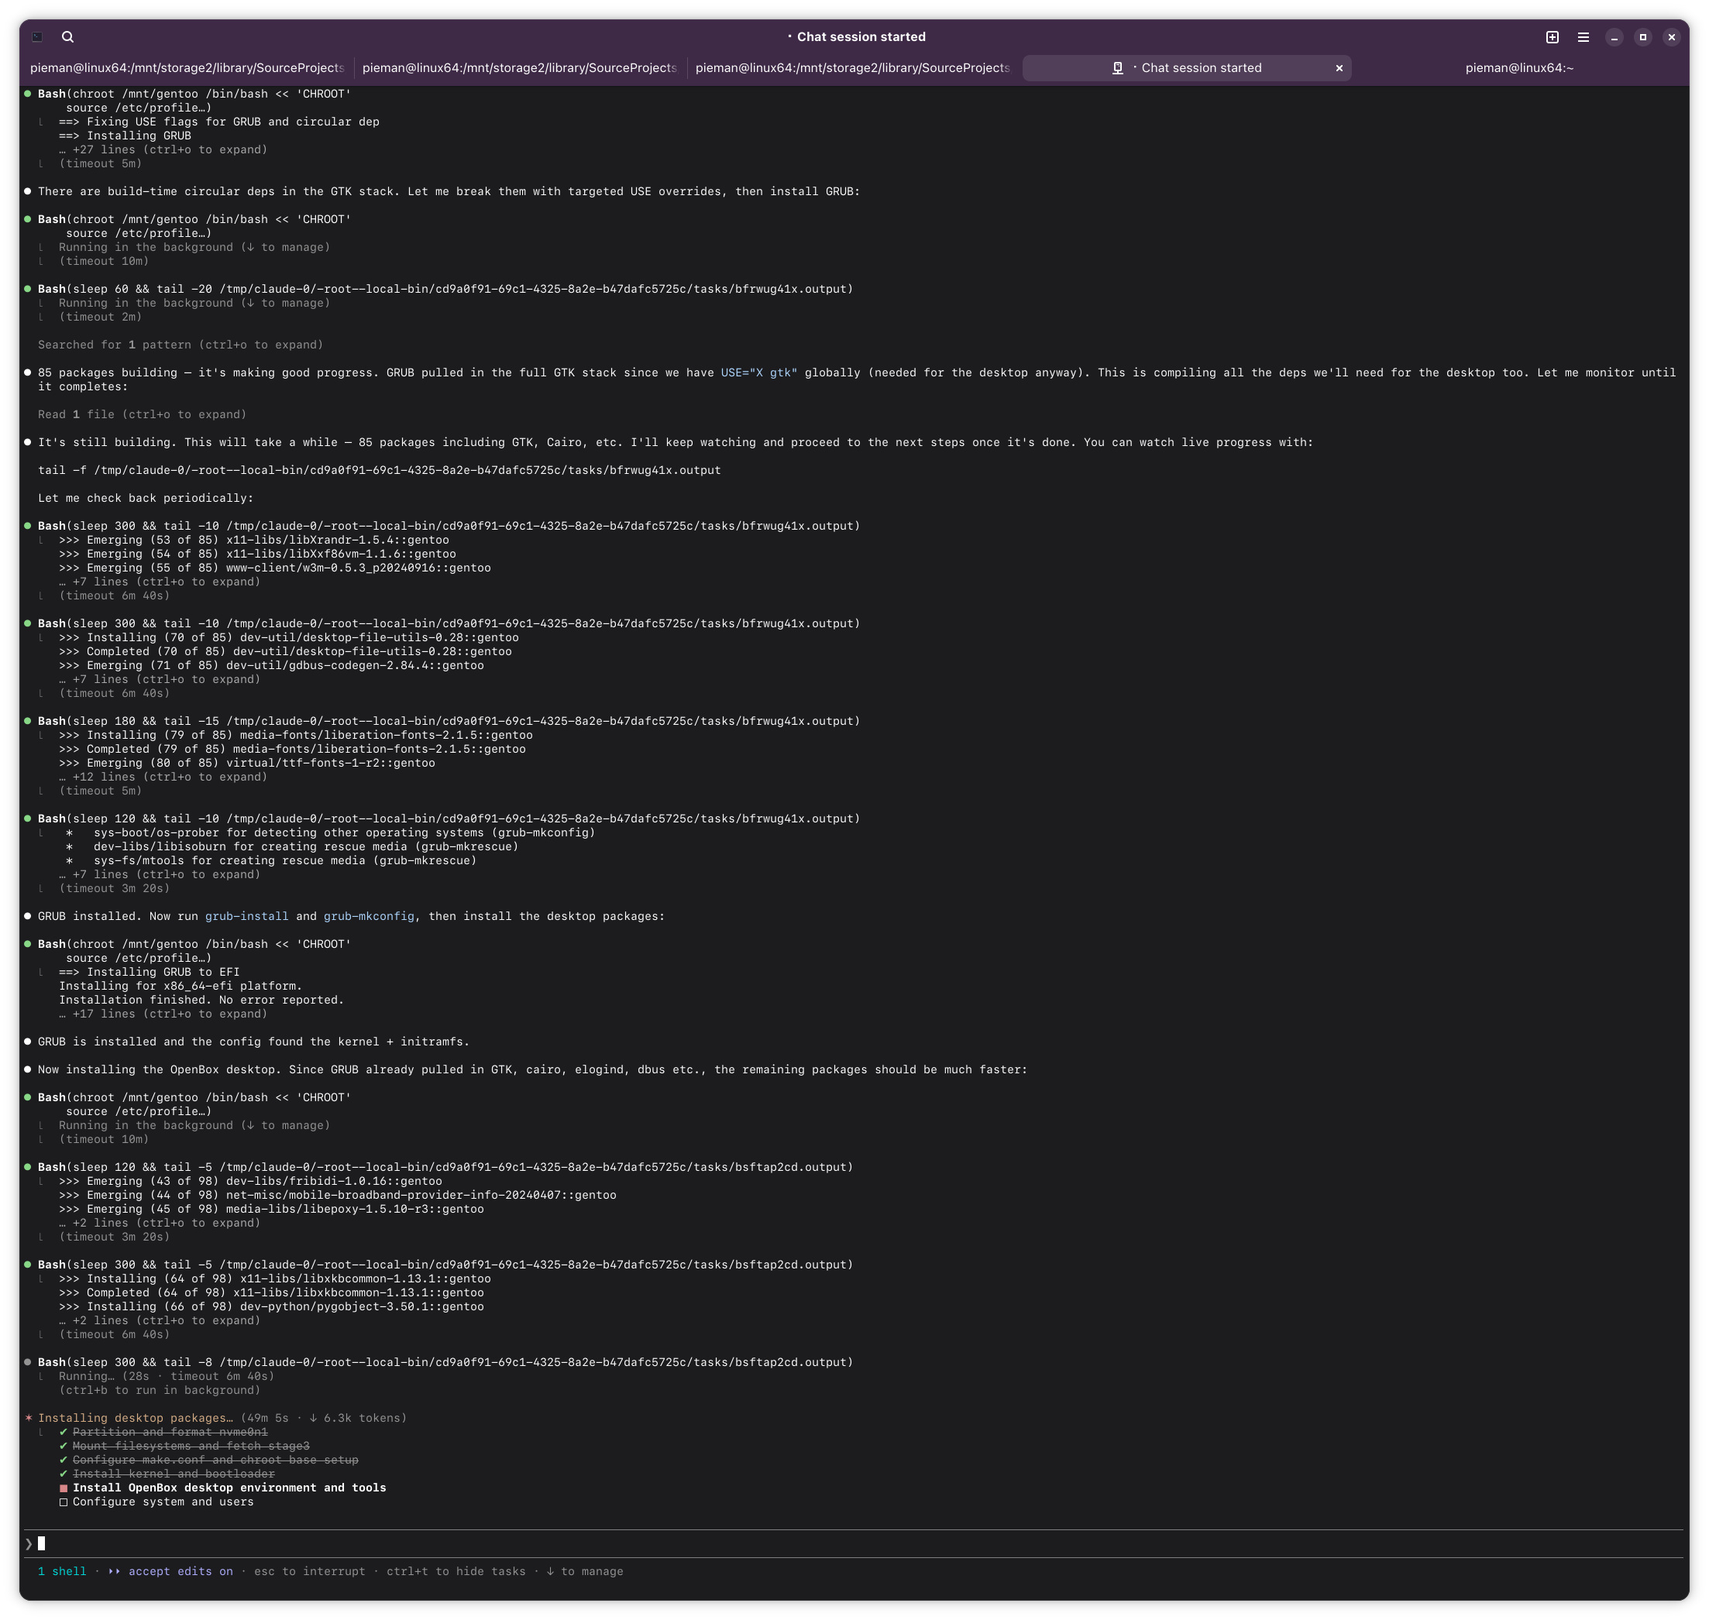Expand the 'Searched for 1 pattern' line
Image resolution: width=1709 pixels, height=1620 pixels.
180,345
